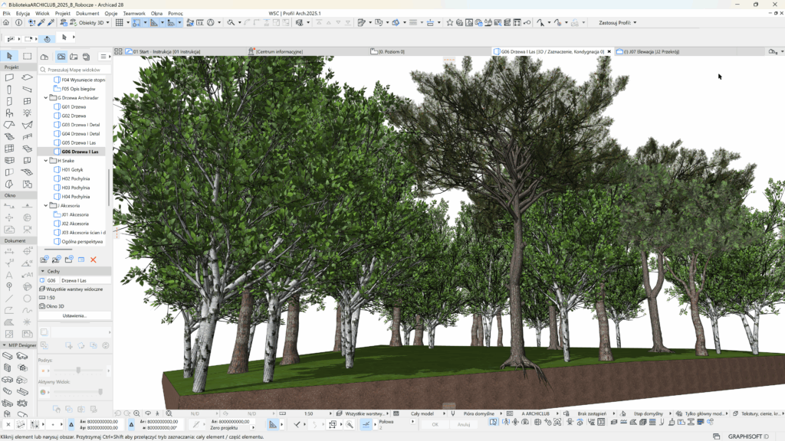Viewport: 785px width, 441px height.
Task: Open the View Map navigator icon
Action: coord(61,57)
